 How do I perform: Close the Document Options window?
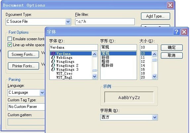170,5
